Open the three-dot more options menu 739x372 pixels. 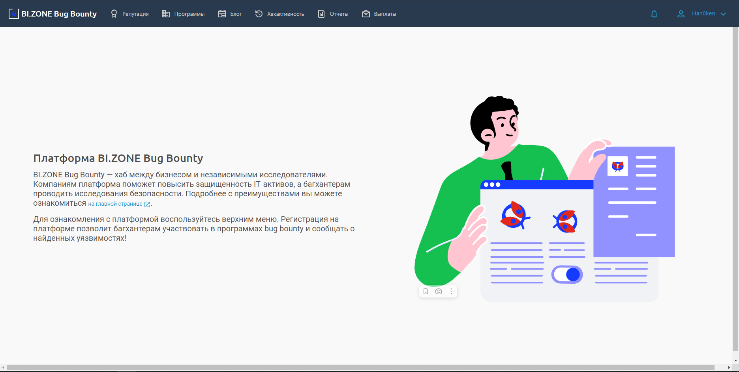[451, 292]
